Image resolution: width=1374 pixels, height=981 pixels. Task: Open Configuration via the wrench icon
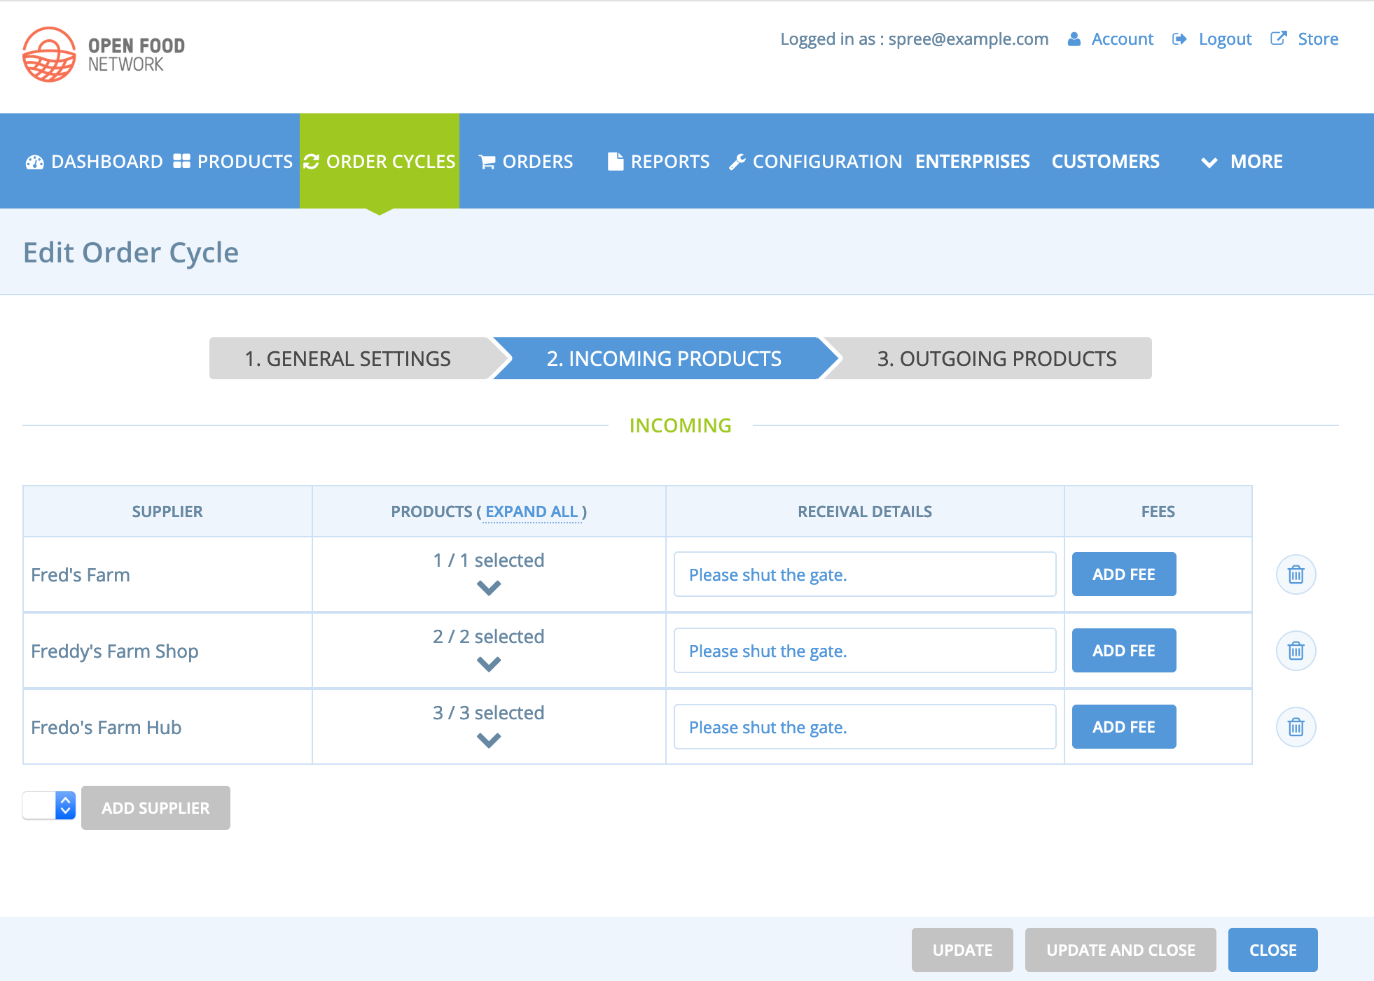[x=737, y=162]
